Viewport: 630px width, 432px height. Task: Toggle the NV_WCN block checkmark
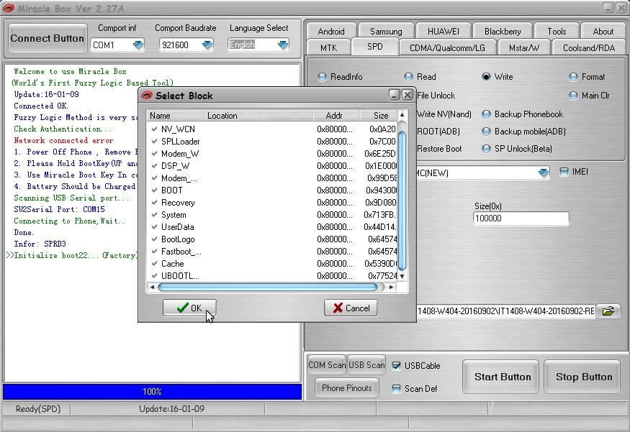(154, 129)
